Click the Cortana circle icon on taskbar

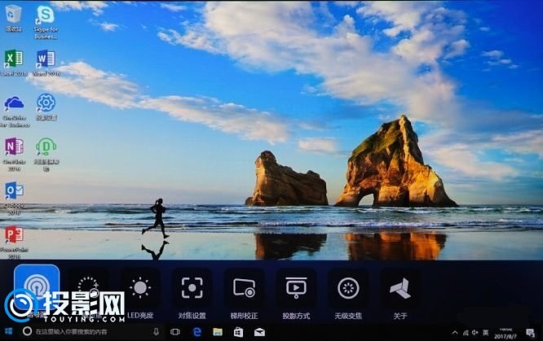(x=27, y=331)
